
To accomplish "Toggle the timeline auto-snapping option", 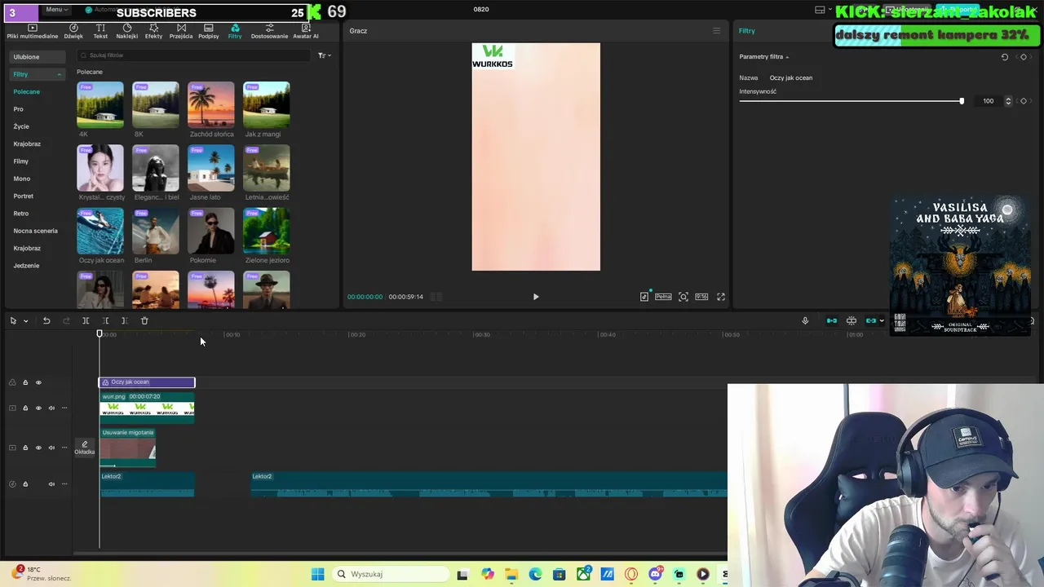I will click(852, 321).
